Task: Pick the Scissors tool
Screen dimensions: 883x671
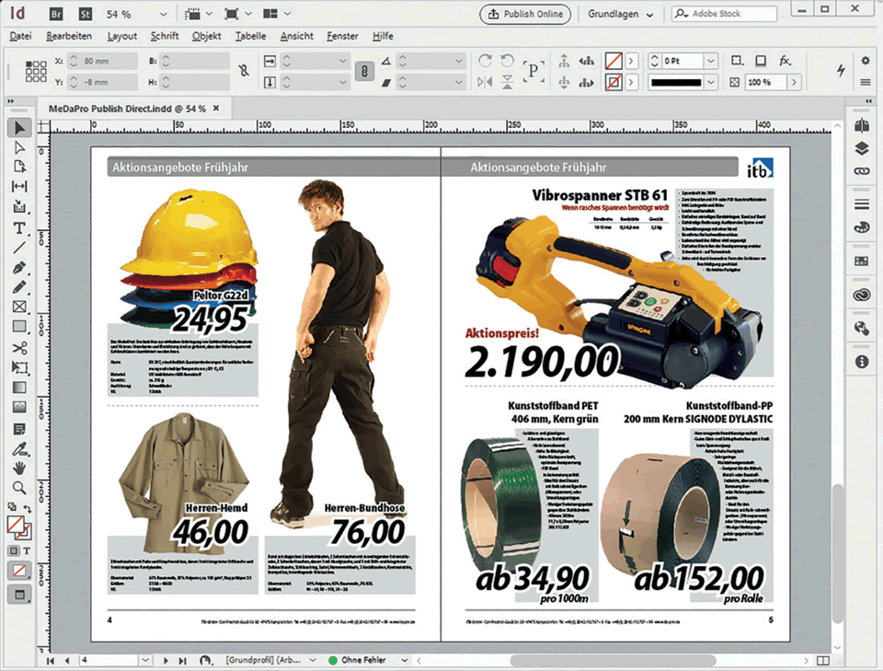Action: click(19, 348)
